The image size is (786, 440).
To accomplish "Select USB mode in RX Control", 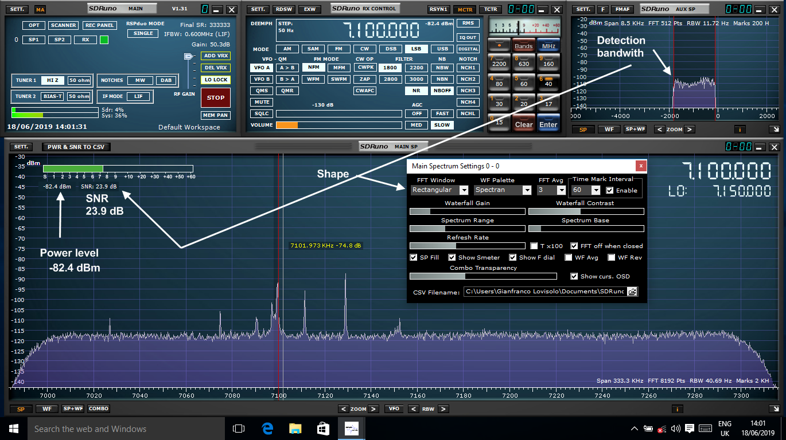I will (443, 49).
